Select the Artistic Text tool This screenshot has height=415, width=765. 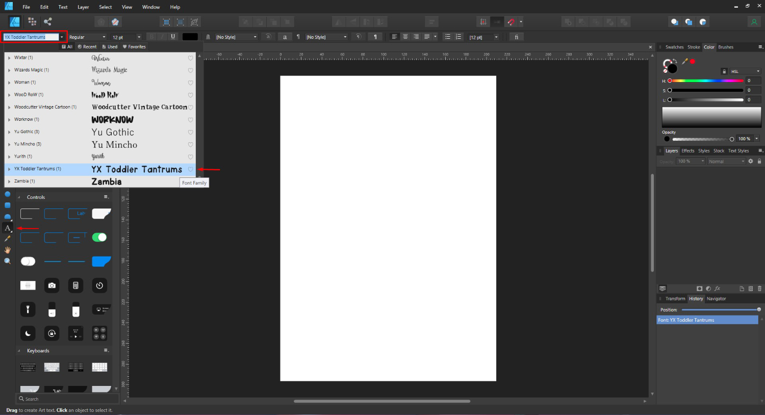point(8,228)
